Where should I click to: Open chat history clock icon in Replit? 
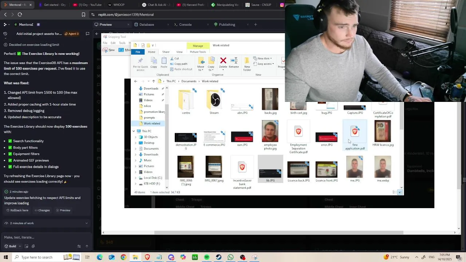pyautogui.click(x=5, y=34)
